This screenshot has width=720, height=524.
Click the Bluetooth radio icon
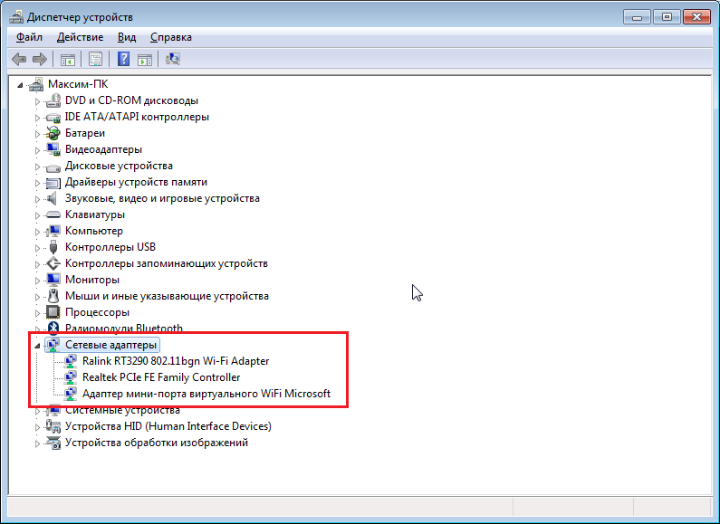53,328
